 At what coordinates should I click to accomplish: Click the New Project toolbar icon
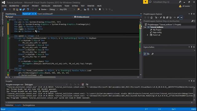tap(14, 10)
